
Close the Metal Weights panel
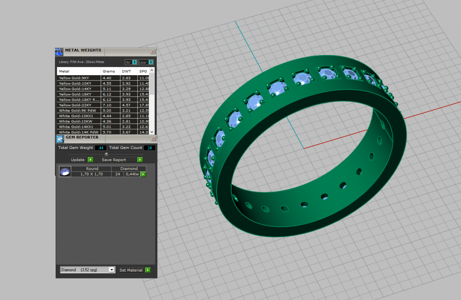(x=153, y=51)
